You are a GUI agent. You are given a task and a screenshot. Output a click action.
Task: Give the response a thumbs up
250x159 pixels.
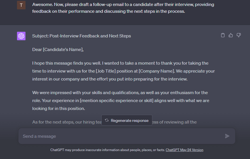click(x=231, y=35)
